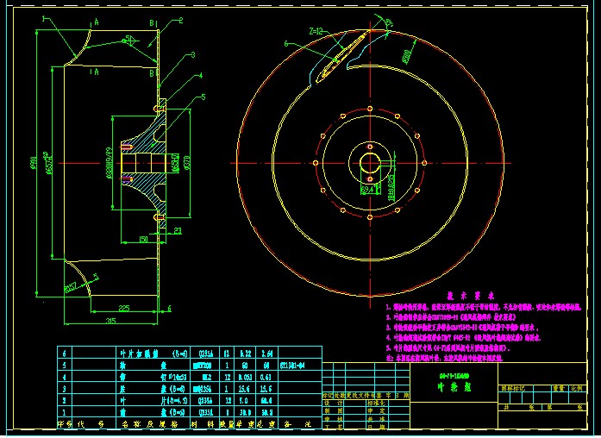Select the Z=12 blade count label
The width and height of the screenshot is (601, 438).
(316, 31)
